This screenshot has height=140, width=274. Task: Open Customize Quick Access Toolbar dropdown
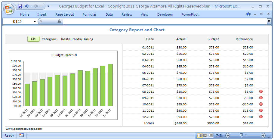[x=48, y=6]
